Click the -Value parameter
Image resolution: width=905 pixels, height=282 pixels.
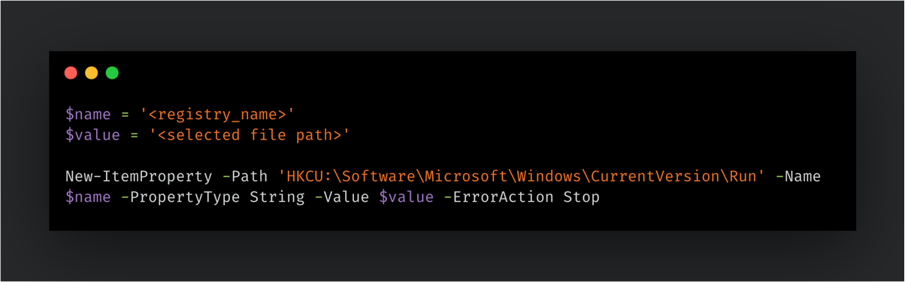pos(342,198)
